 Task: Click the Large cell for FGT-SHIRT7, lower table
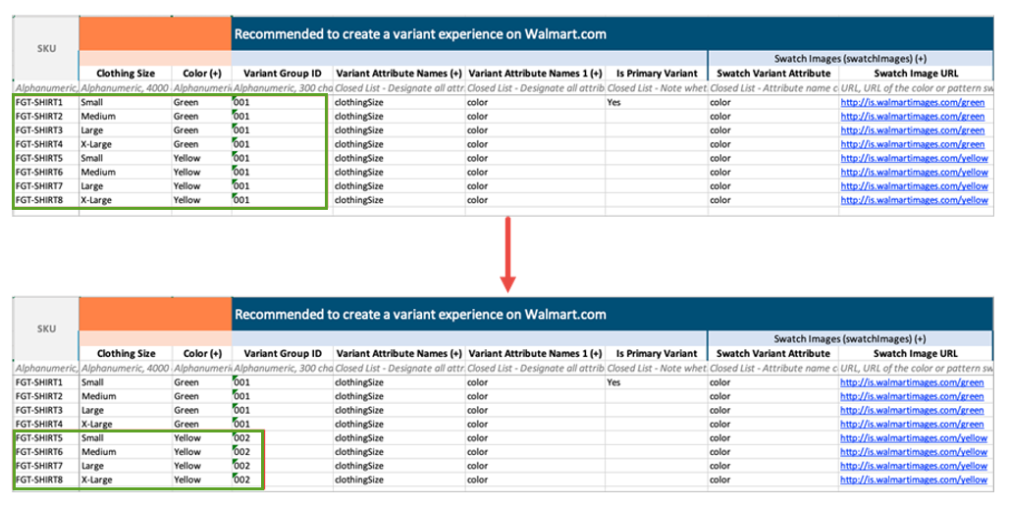tap(126, 467)
